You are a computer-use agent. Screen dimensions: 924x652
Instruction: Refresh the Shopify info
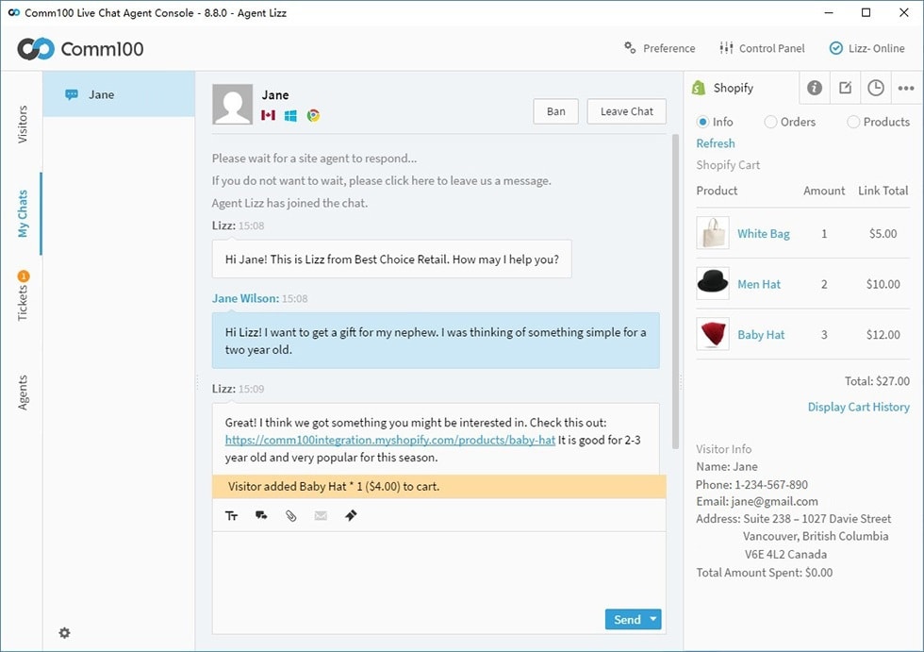click(716, 143)
